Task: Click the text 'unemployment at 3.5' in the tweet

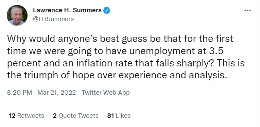Action: pos(176,51)
